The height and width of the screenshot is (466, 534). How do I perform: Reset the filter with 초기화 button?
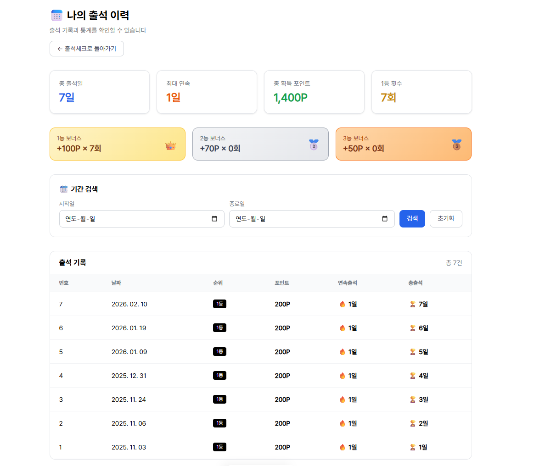coord(445,219)
